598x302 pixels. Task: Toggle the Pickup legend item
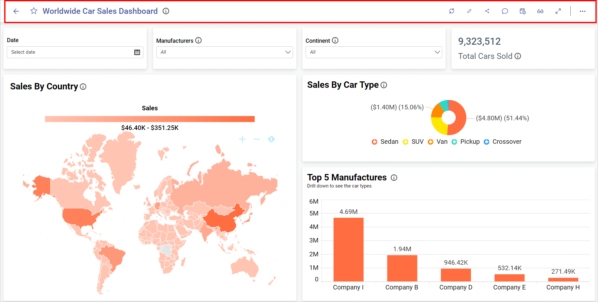coord(466,142)
